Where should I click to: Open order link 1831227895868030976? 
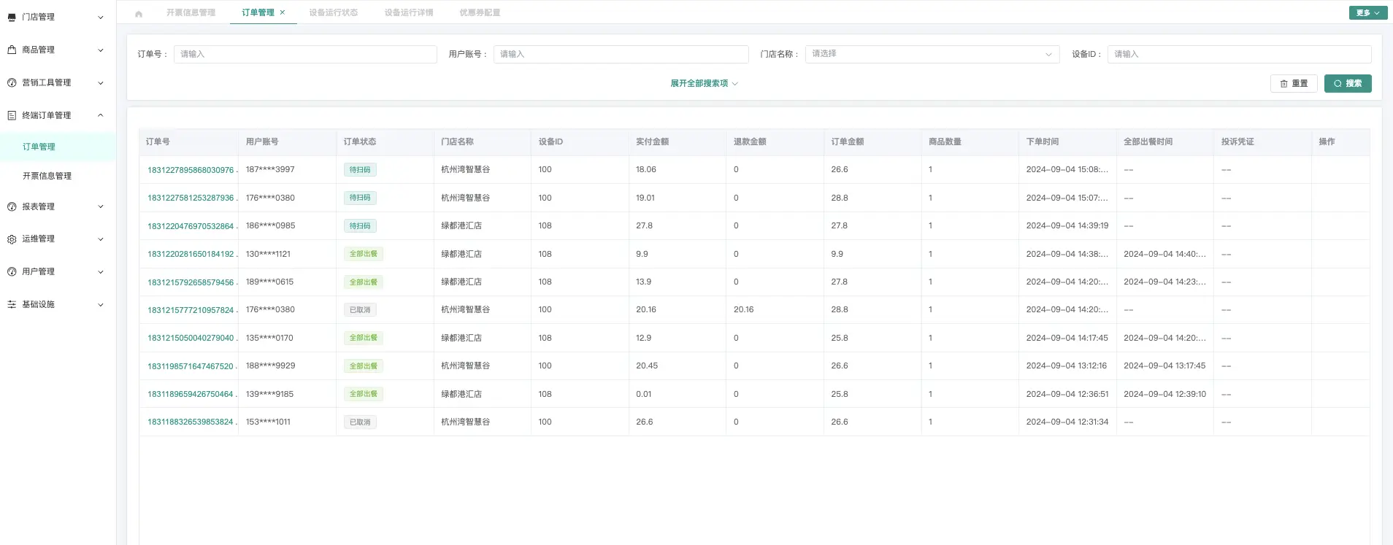coord(191,170)
